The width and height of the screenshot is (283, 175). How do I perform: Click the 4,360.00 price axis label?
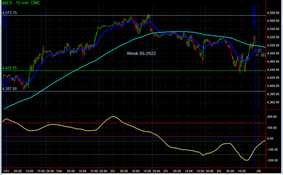coord(273,102)
